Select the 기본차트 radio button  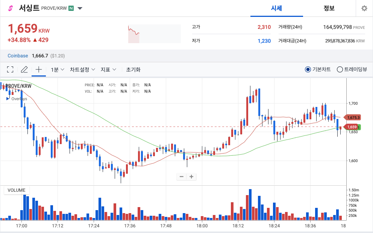308,69
